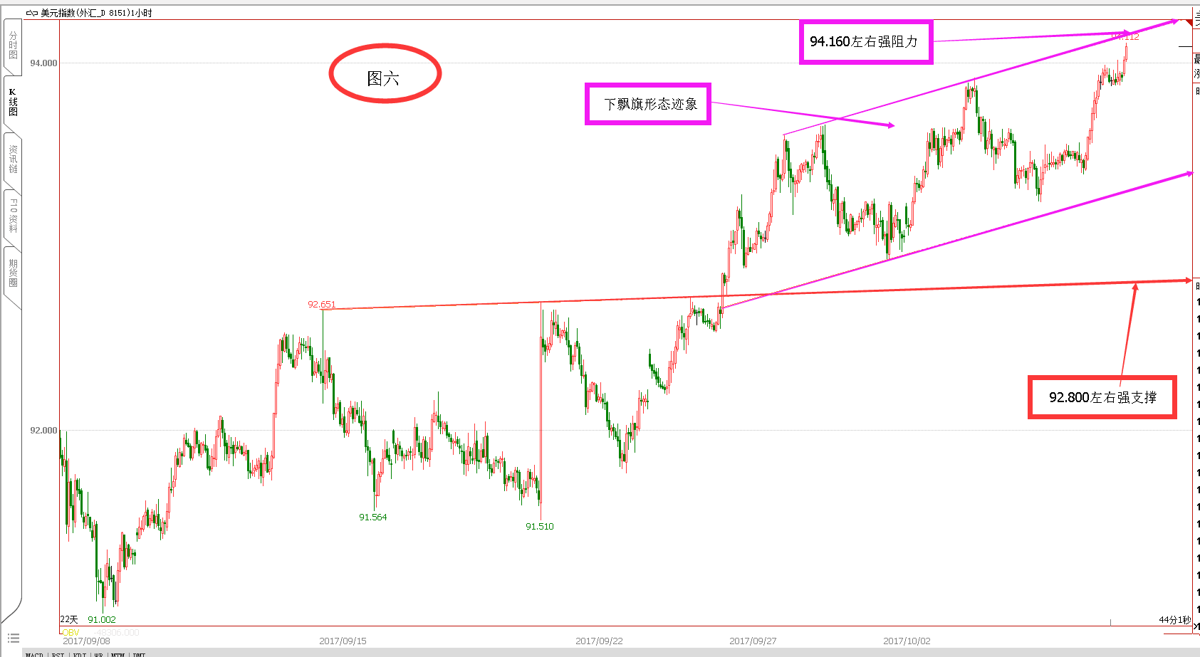Select the WR indicator tab
The image size is (1200, 657).
98,654
